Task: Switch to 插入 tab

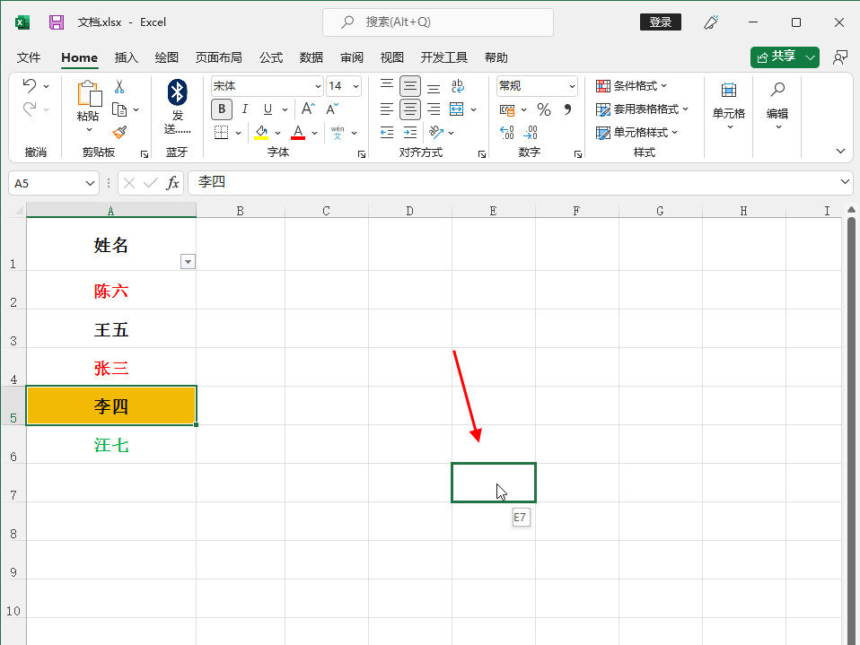Action: coord(127,57)
